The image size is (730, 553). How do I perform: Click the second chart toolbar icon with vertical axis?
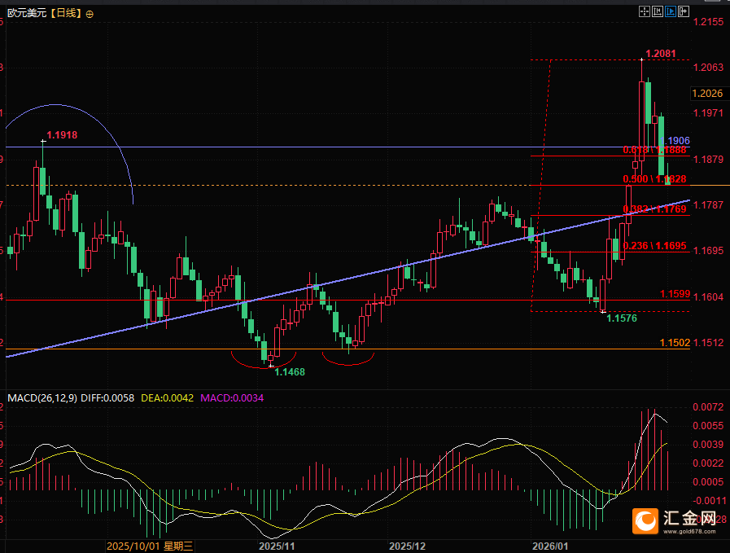click(x=658, y=12)
